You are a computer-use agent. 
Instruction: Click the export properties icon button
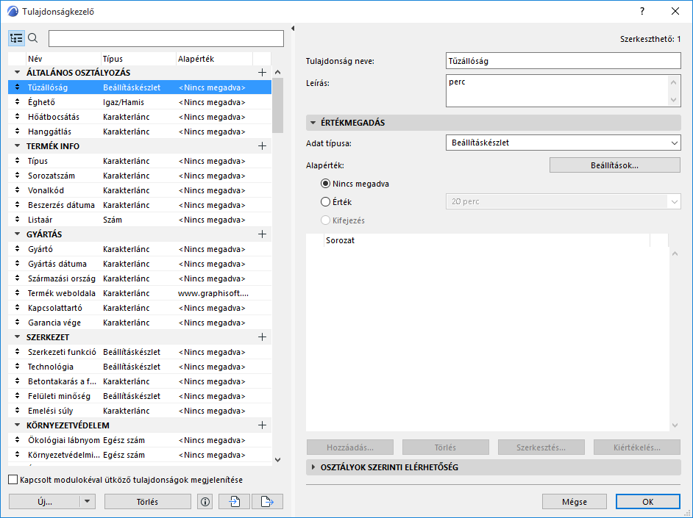(267, 502)
